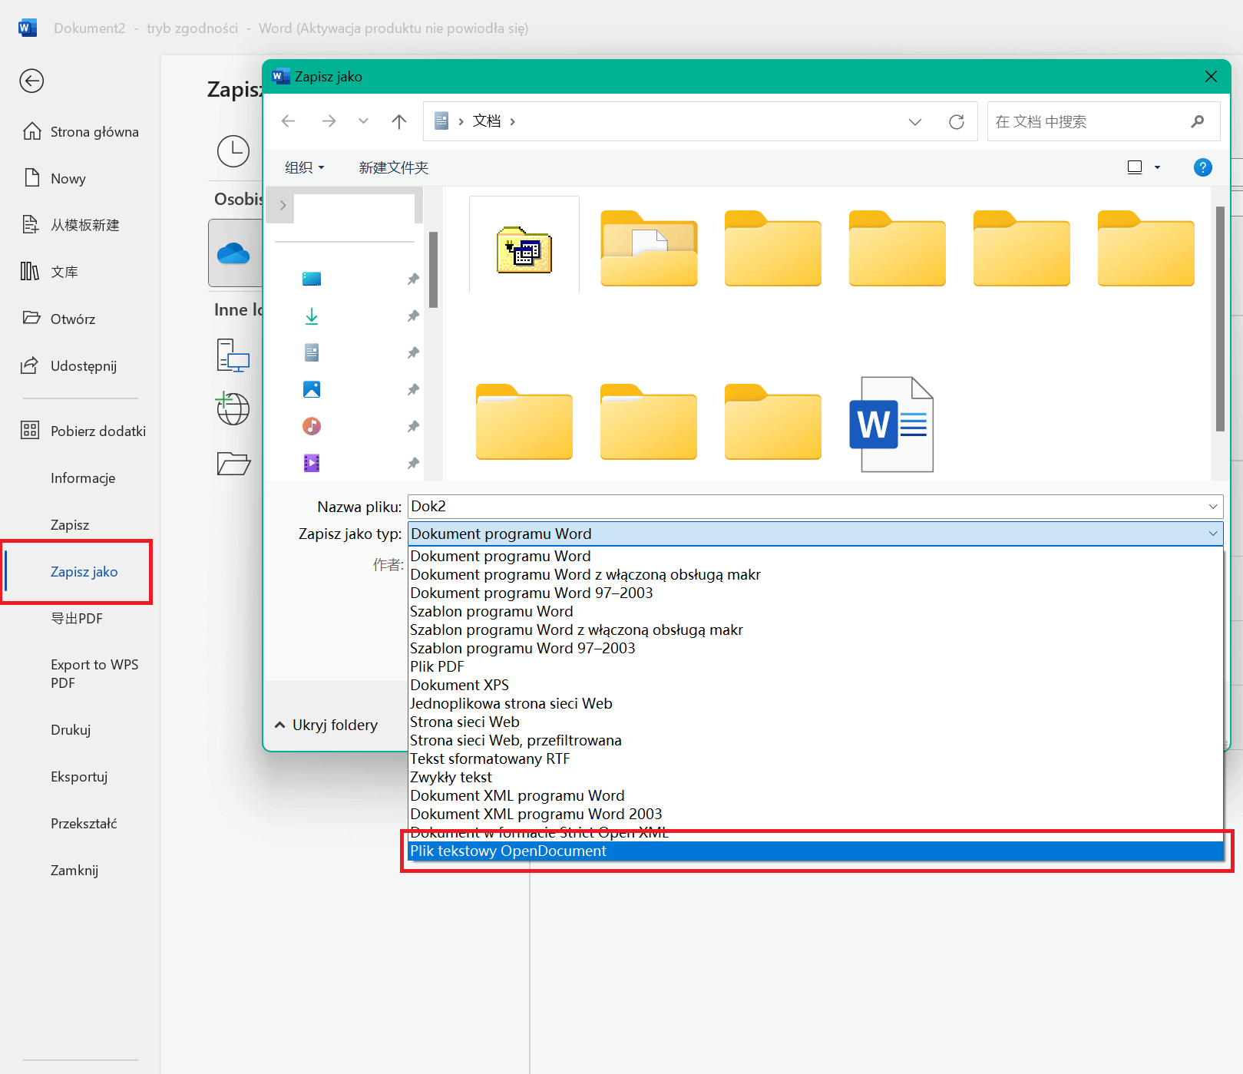This screenshot has height=1074, width=1243.
Task: Select the Zapisz jako sidebar item
Action: (84, 572)
